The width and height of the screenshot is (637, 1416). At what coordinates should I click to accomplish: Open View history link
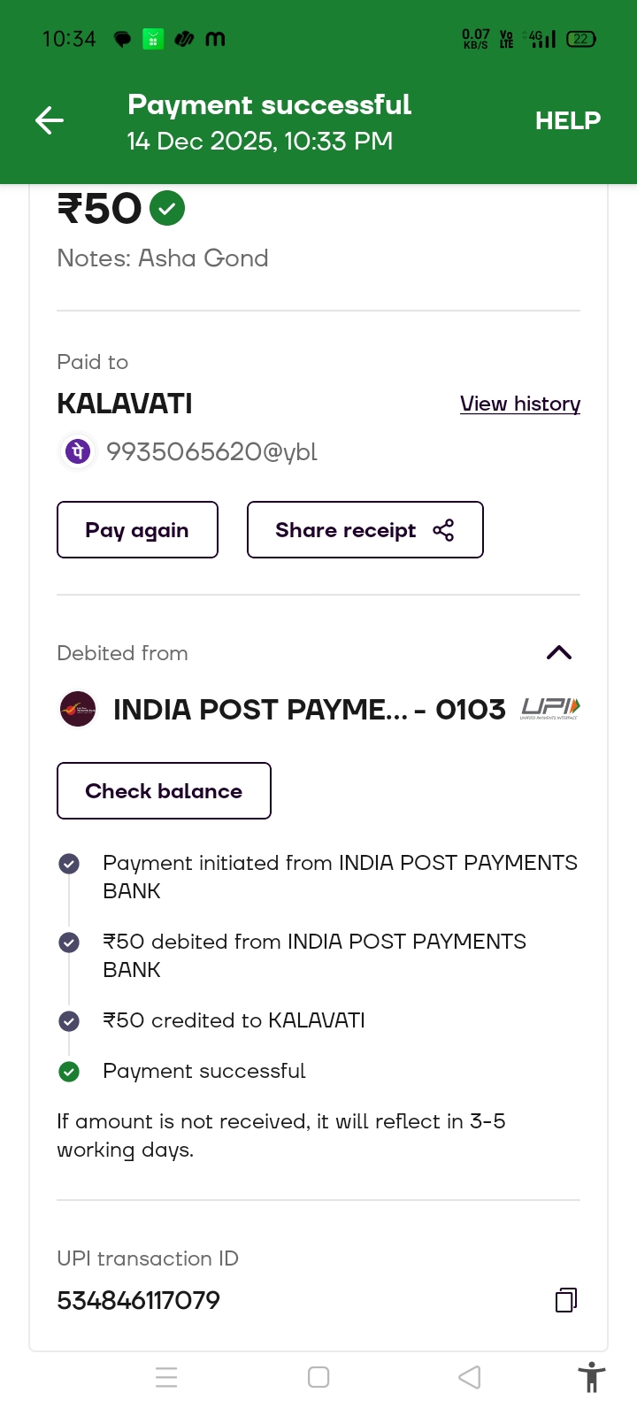click(520, 404)
